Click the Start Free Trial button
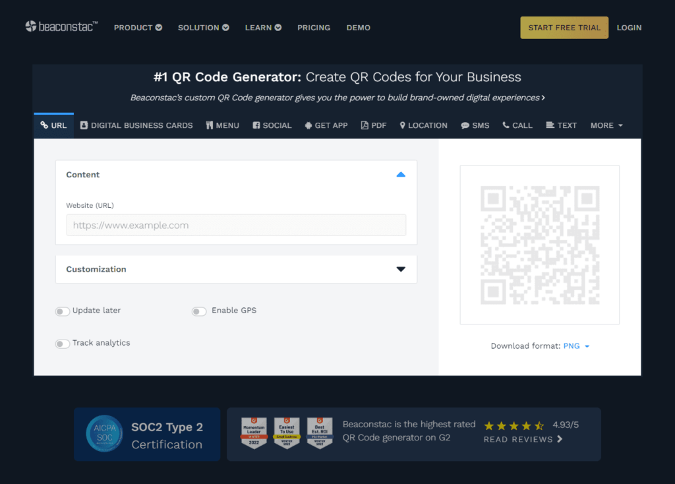This screenshot has height=484, width=675. click(564, 28)
